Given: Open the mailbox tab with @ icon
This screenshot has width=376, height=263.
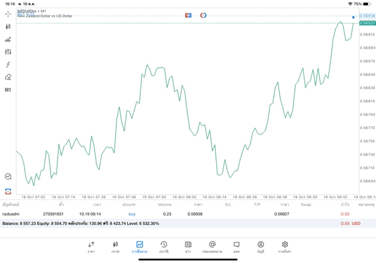Looking at the screenshot, I should pos(212,247).
